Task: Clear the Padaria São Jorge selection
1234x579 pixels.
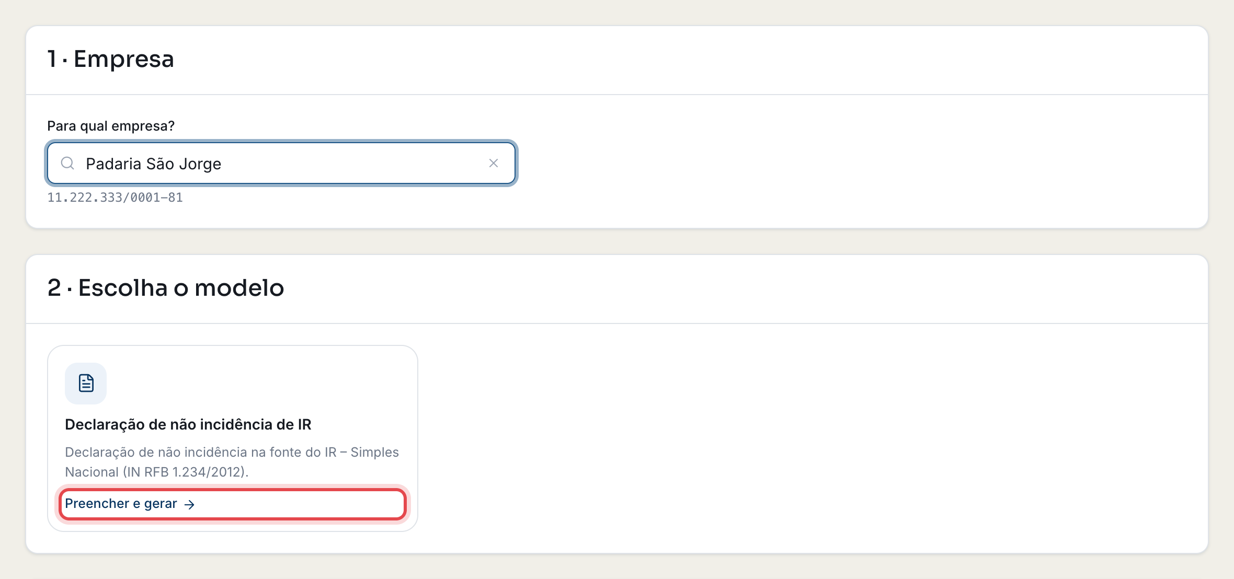Action: tap(493, 164)
